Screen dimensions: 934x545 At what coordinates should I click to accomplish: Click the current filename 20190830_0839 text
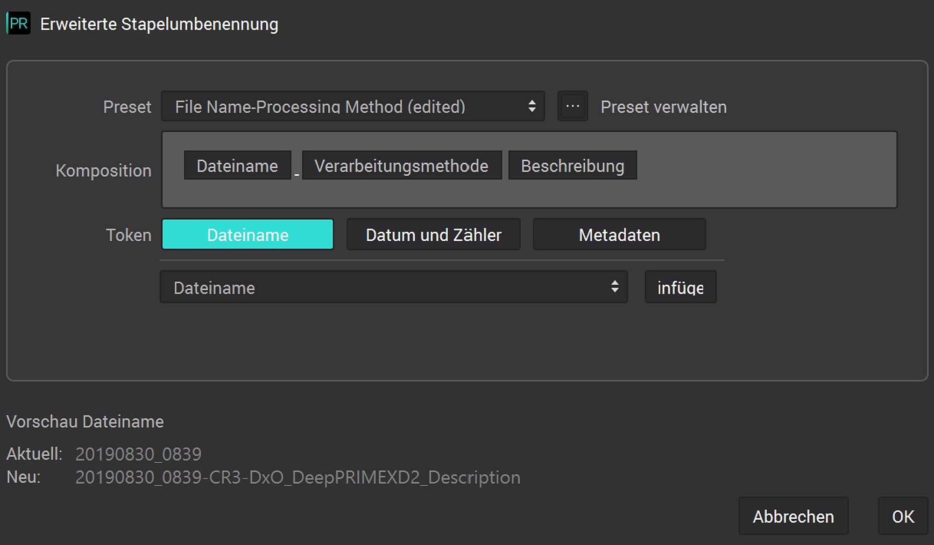[x=138, y=454]
